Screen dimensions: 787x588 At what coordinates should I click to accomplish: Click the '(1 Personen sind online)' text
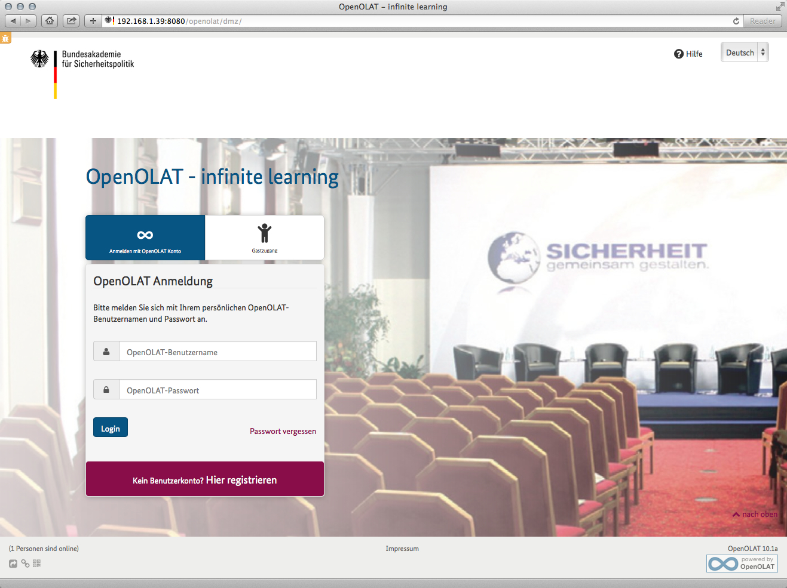pyautogui.click(x=44, y=549)
